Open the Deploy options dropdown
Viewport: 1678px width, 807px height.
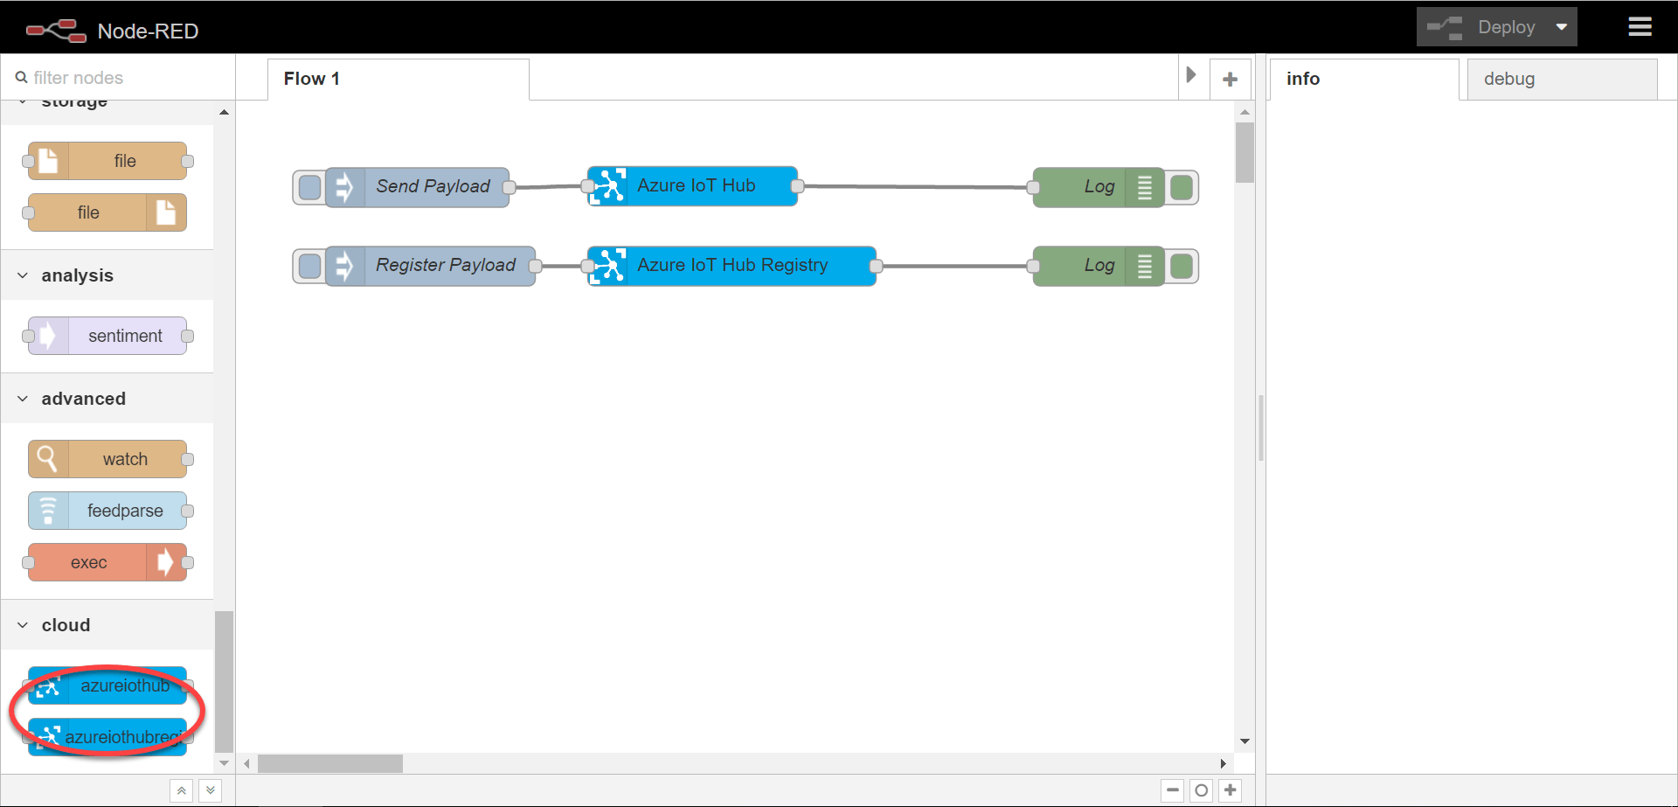tap(1561, 27)
